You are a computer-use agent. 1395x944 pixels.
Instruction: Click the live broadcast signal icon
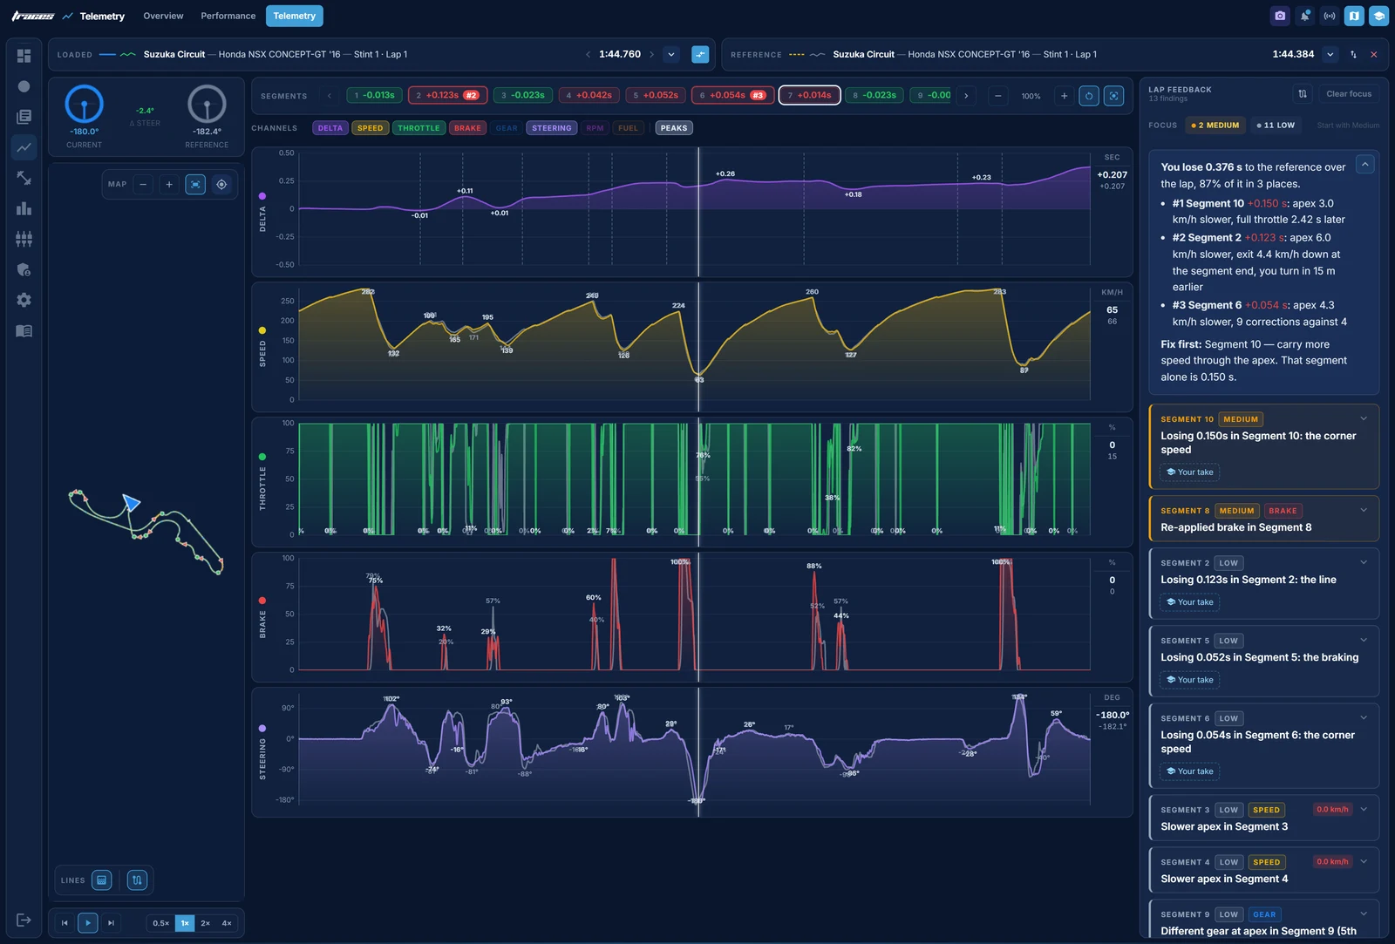tap(1330, 16)
